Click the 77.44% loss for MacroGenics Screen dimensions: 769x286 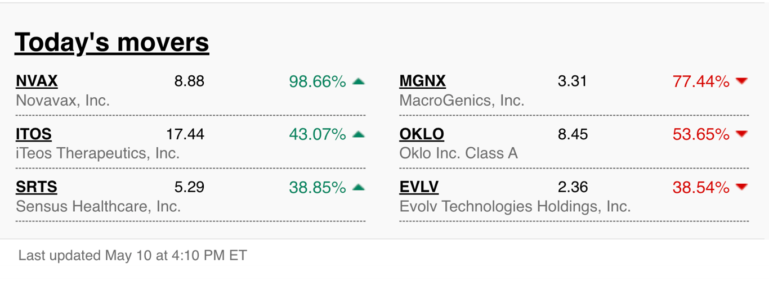pyautogui.click(x=701, y=81)
